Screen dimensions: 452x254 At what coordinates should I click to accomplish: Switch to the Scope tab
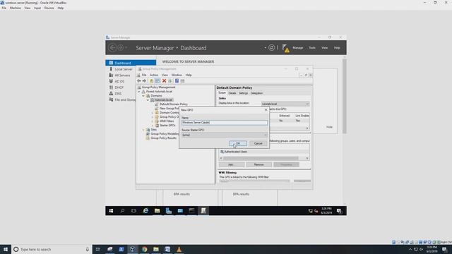[222, 93]
